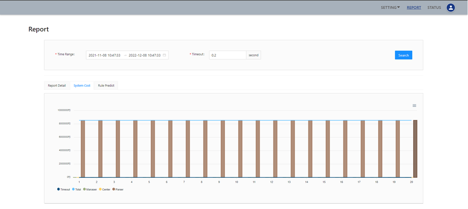This screenshot has height=209, width=468.
Task: Open the STATUS page
Action: tap(434, 8)
